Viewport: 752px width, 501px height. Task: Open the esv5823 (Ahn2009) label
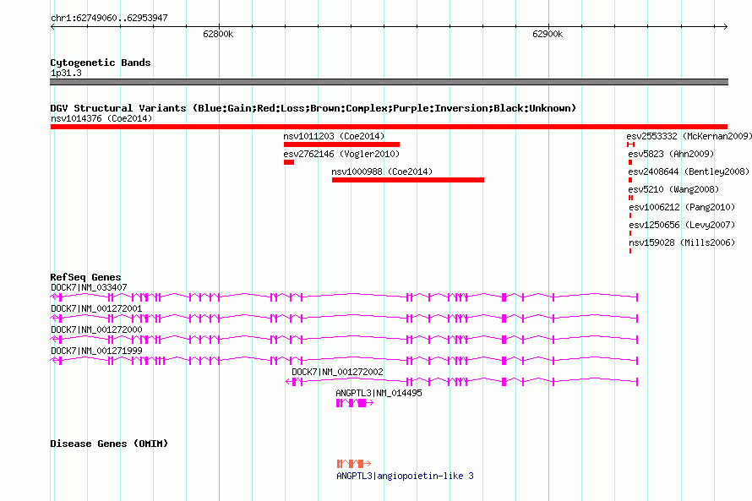pos(671,154)
